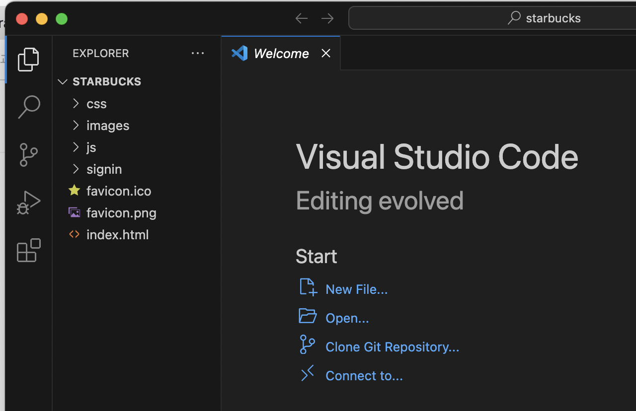This screenshot has width=636, height=411.
Task: Expand the css folder chevron
Action: tap(76, 103)
